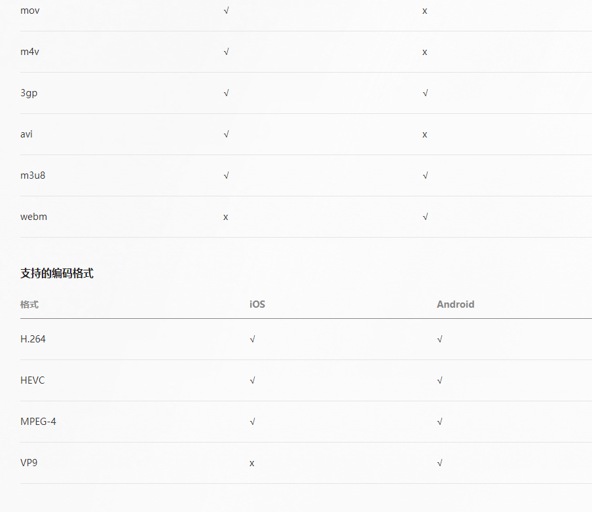This screenshot has width=592, height=512.
Task: Click the 3gp format name
Action: point(29,93)
